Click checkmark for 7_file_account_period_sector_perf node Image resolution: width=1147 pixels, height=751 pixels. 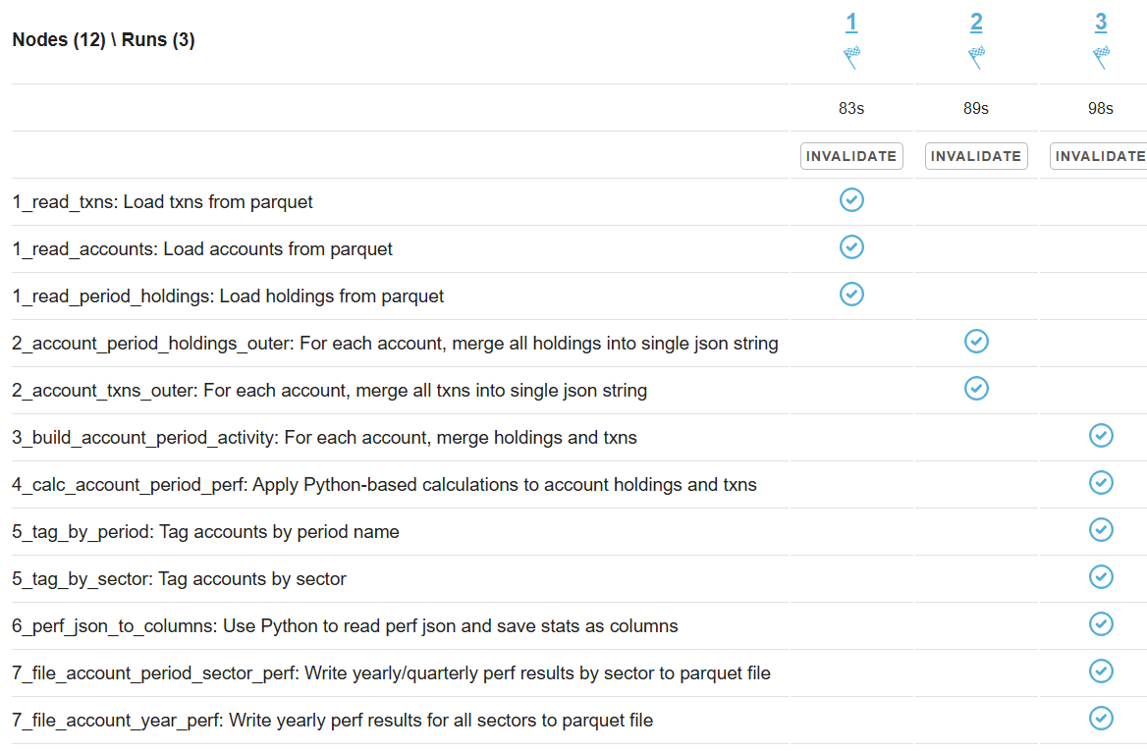tap(1101, 671)
